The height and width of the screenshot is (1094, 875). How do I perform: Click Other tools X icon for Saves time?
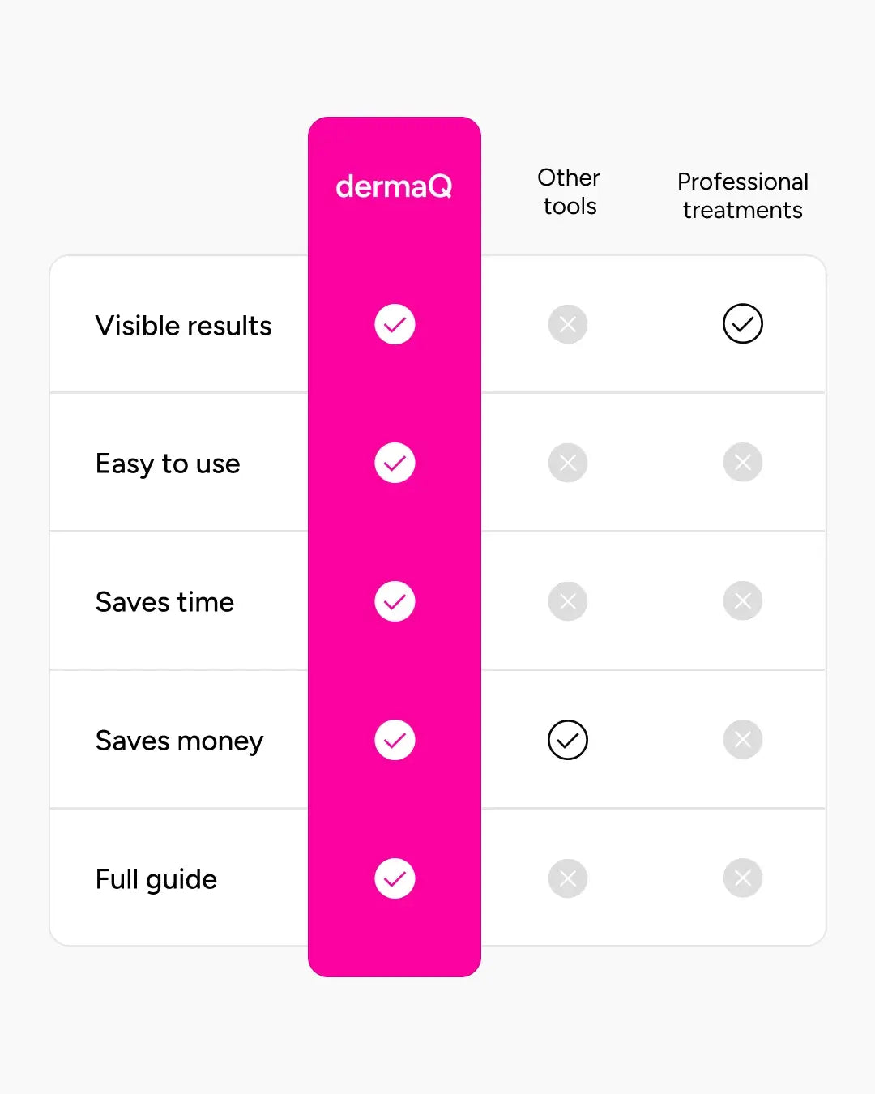tap(568, 601)
